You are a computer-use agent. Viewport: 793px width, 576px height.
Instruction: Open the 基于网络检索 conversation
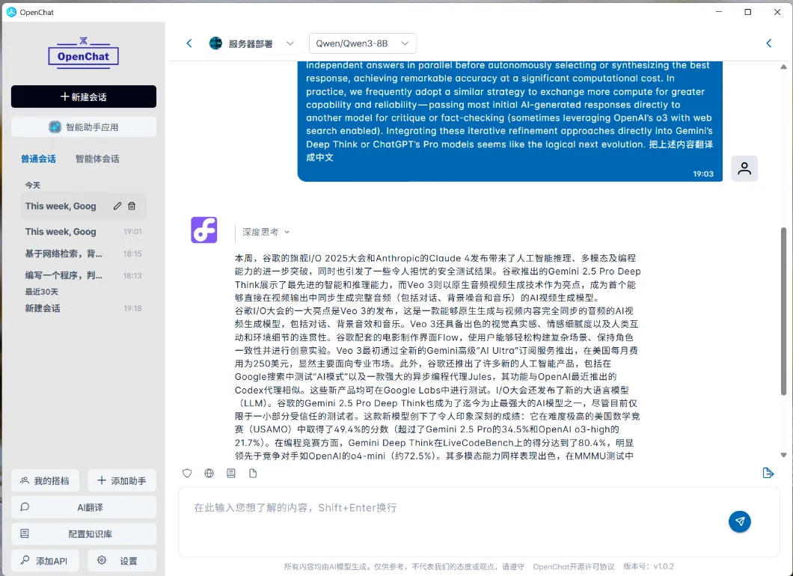[84, 254]
